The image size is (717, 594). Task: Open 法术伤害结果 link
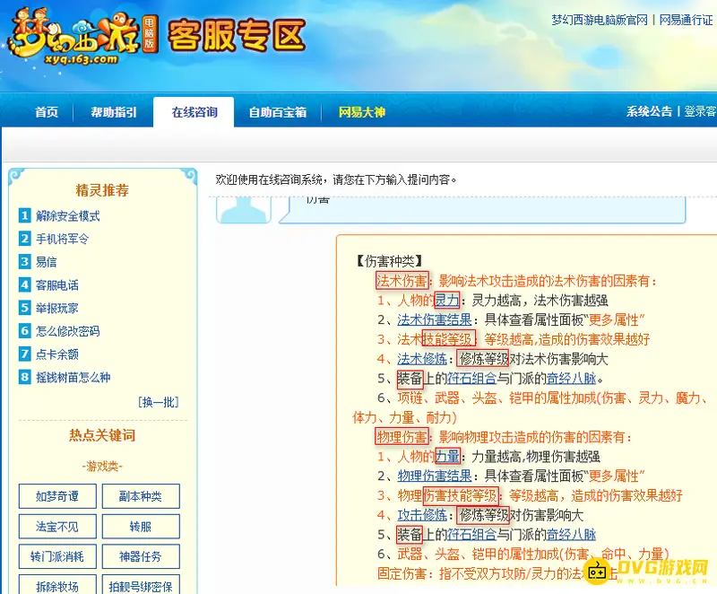[435, 319]
